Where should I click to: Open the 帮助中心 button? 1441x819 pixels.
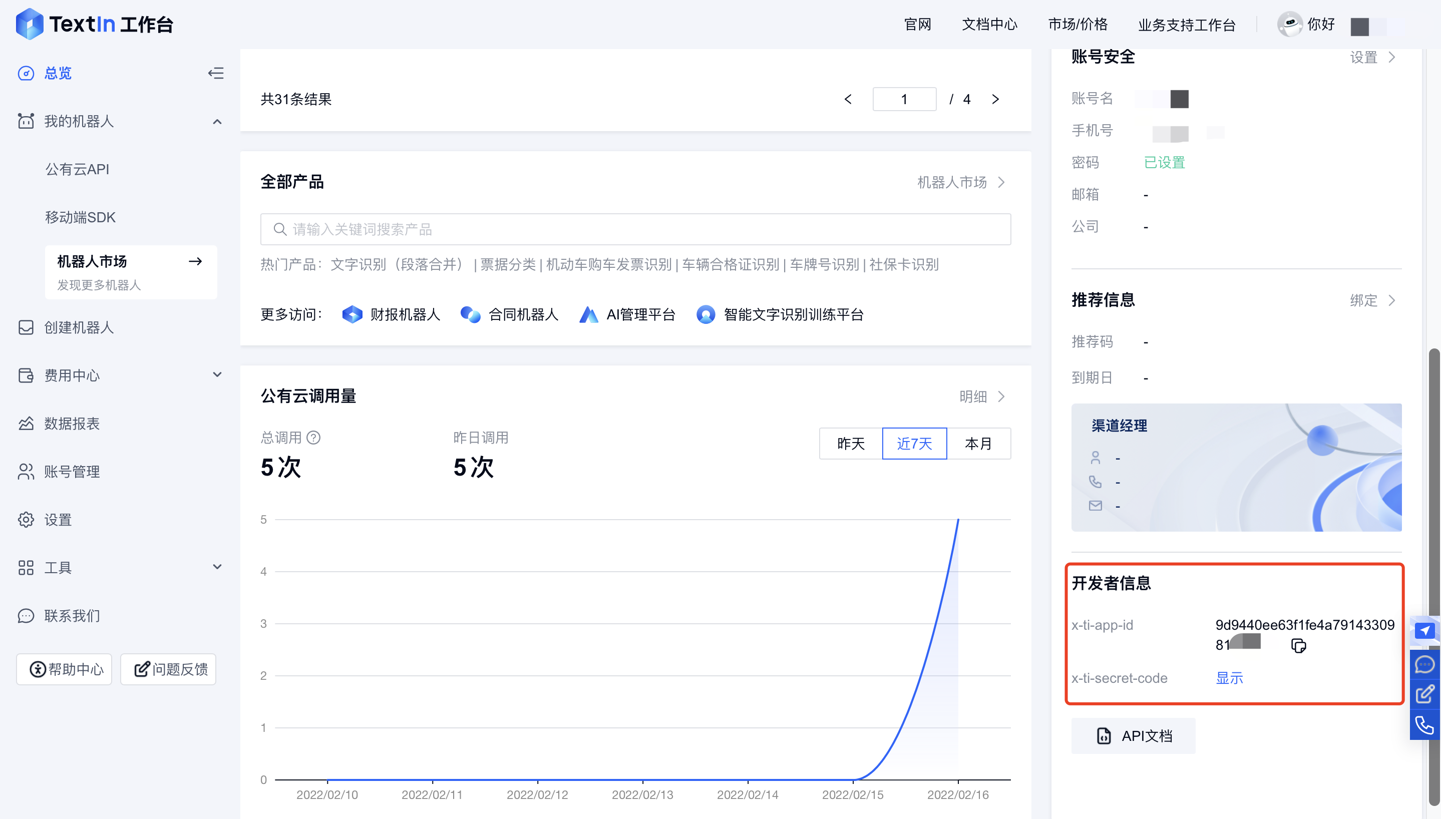(x=64, y=669)
